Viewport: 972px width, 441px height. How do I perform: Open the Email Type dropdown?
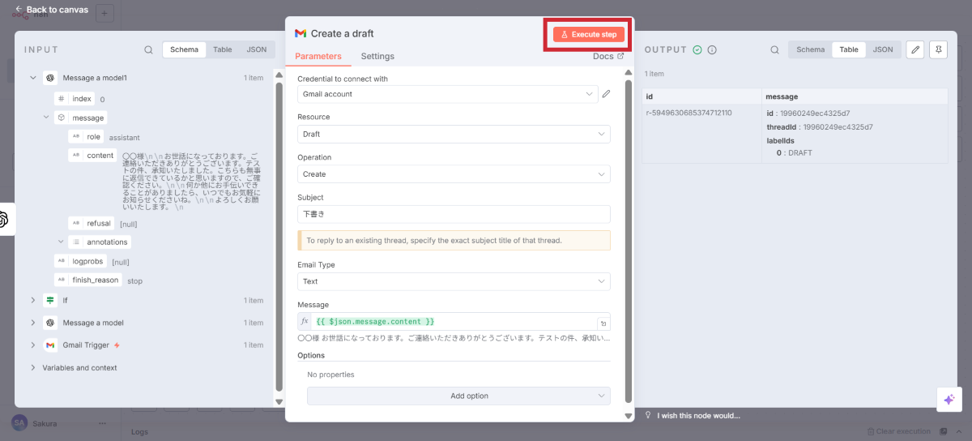[x=454, y=281]
